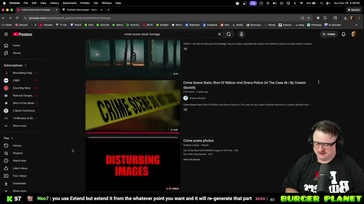
Task: Click the browser address bar URL
Action: [x=70, y=18]
